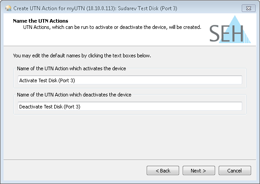This screenshot has width=260, height=184.
Task: Close the Create UTN Action dialog
Action: (248, 8)
